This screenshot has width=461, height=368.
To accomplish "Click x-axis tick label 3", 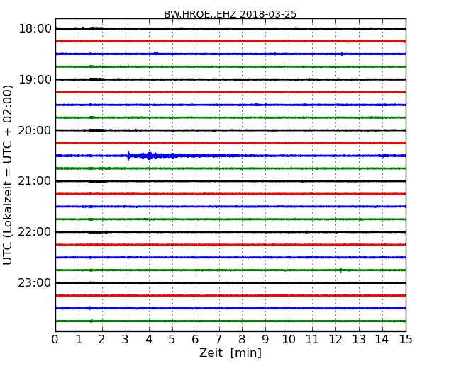I will (x=126, y=340).
